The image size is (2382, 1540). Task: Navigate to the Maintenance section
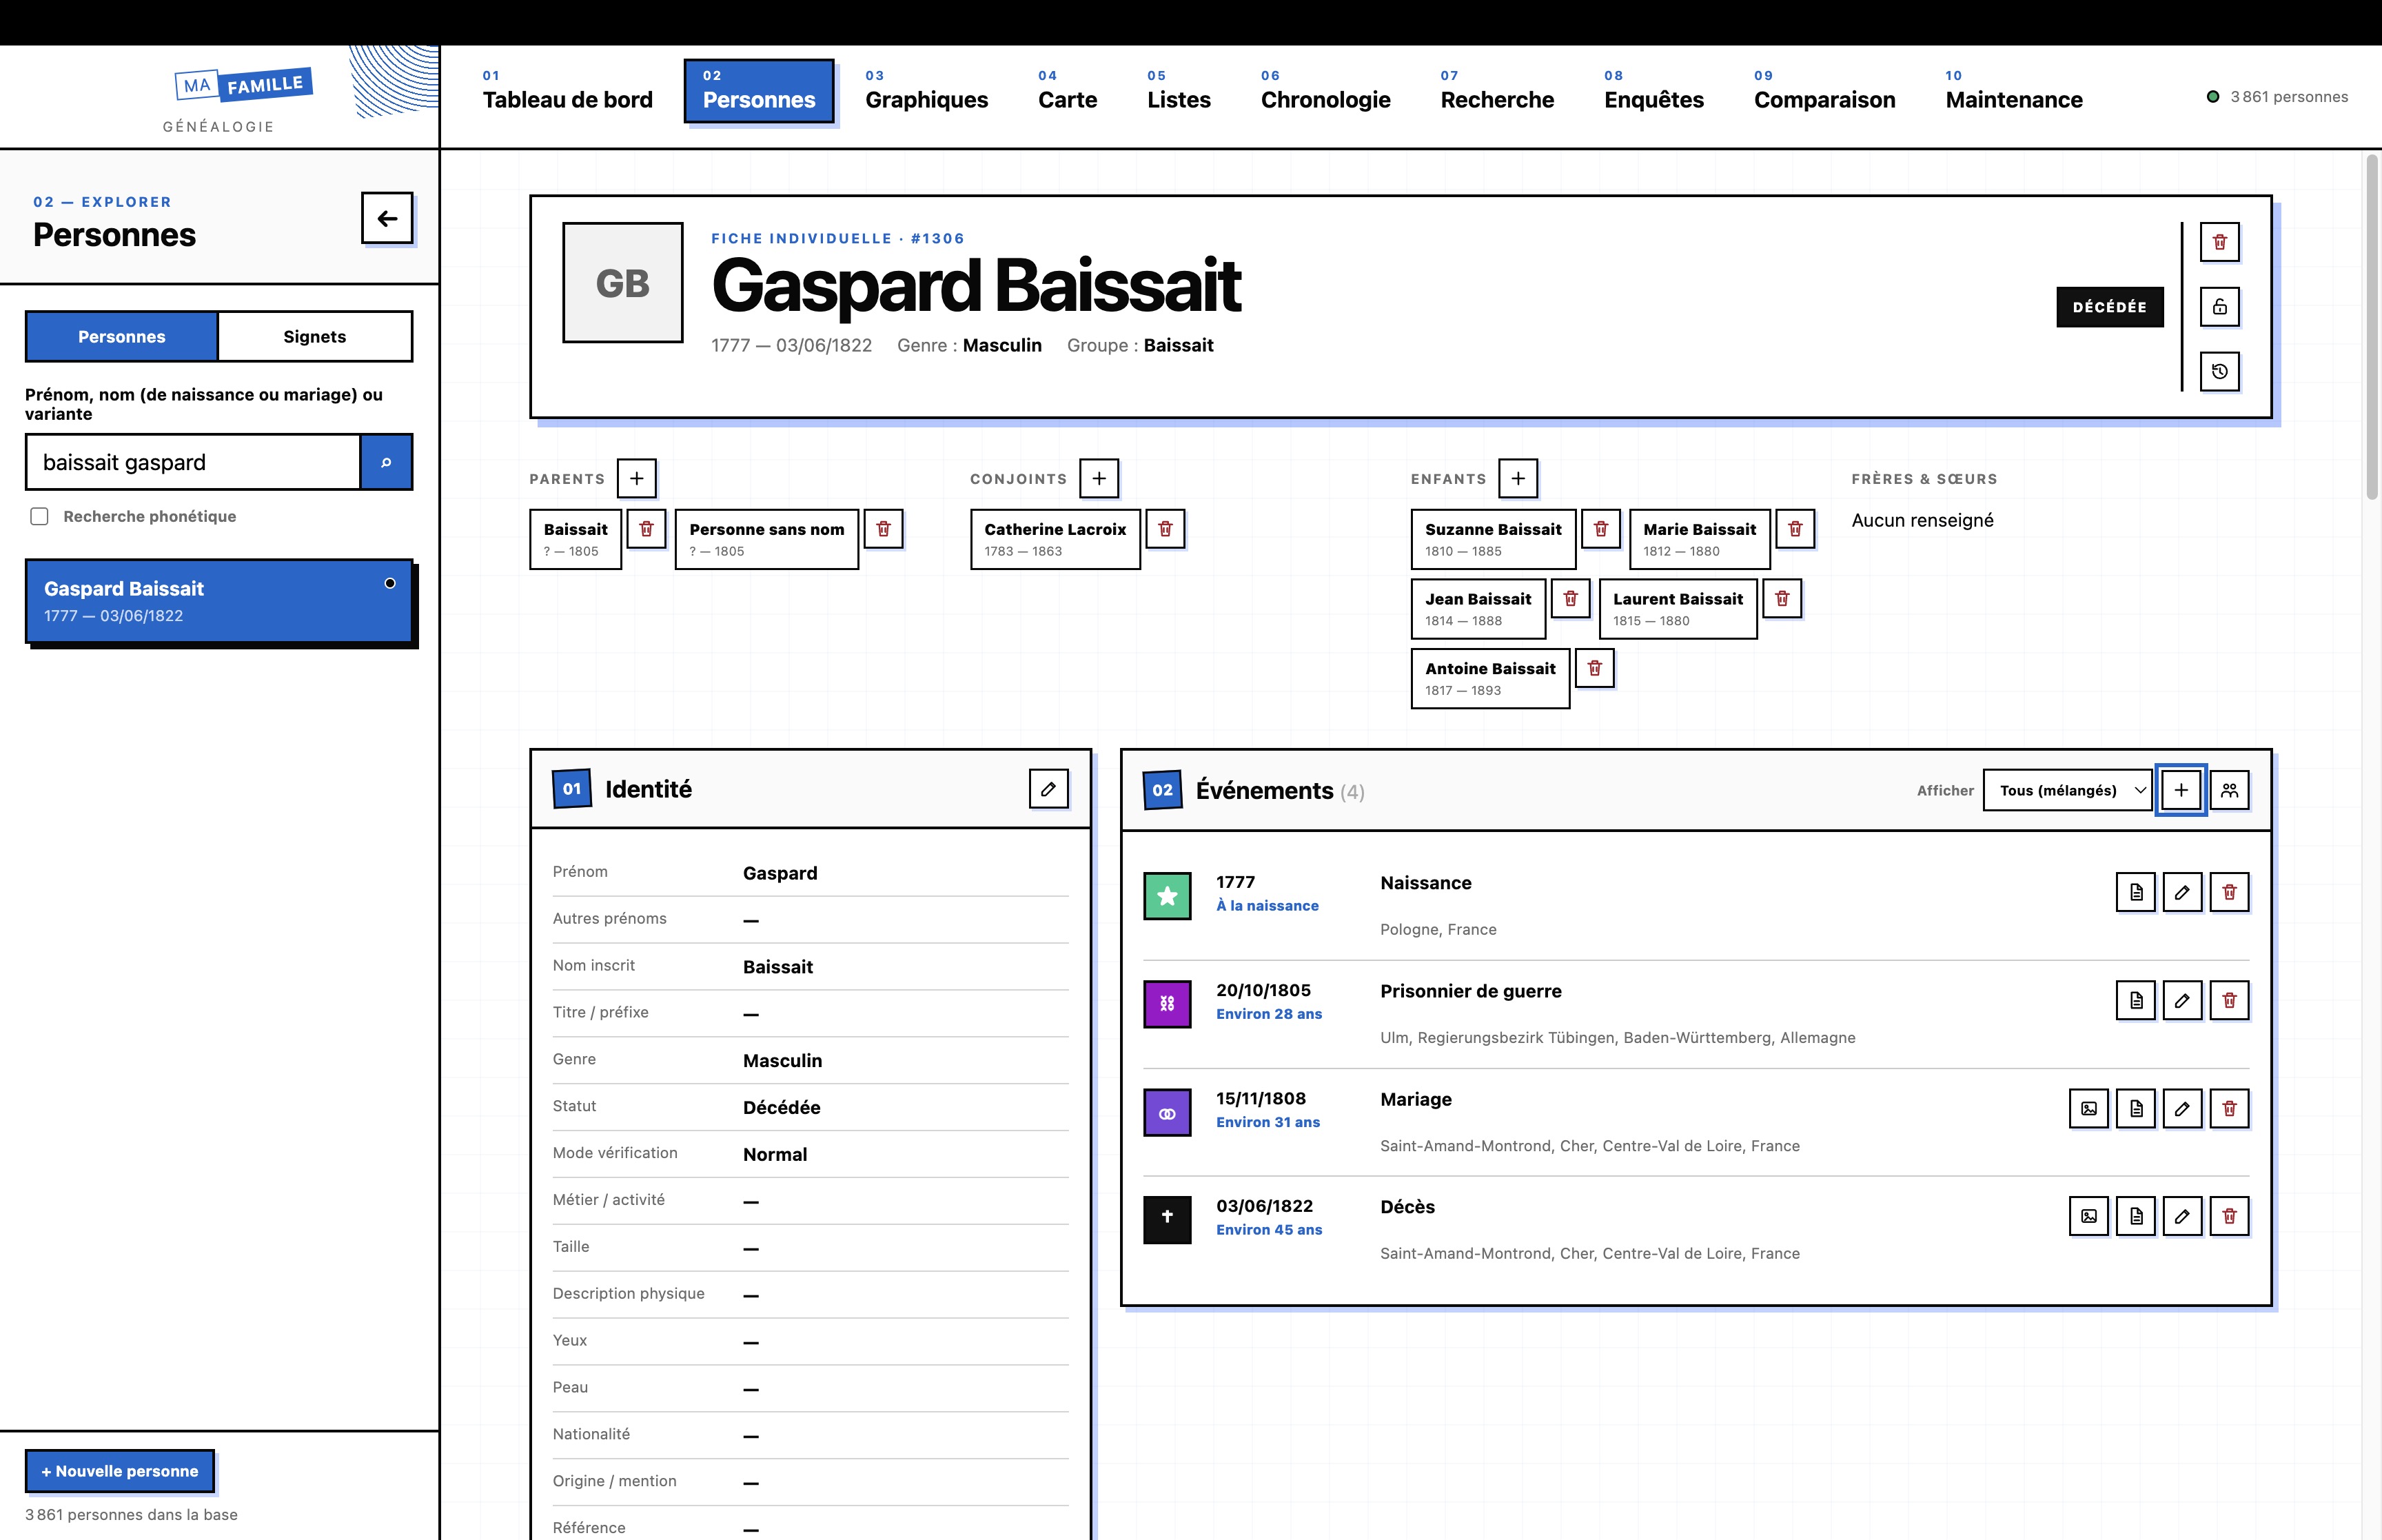pos(2013,91)
